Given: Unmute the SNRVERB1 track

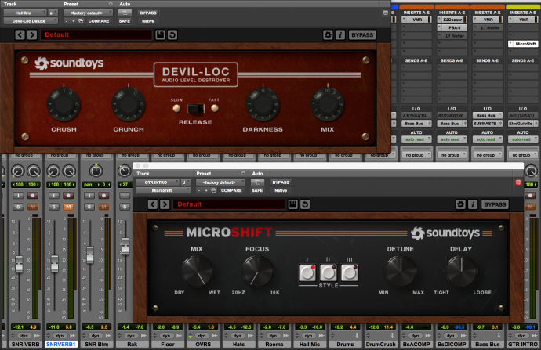Looking at the screenshot, I should point(68,207).
